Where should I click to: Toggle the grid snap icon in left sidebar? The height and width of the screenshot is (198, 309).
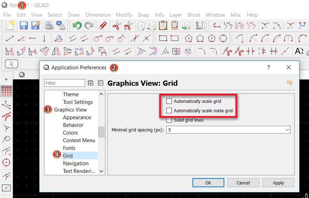[x=6, y=91]
